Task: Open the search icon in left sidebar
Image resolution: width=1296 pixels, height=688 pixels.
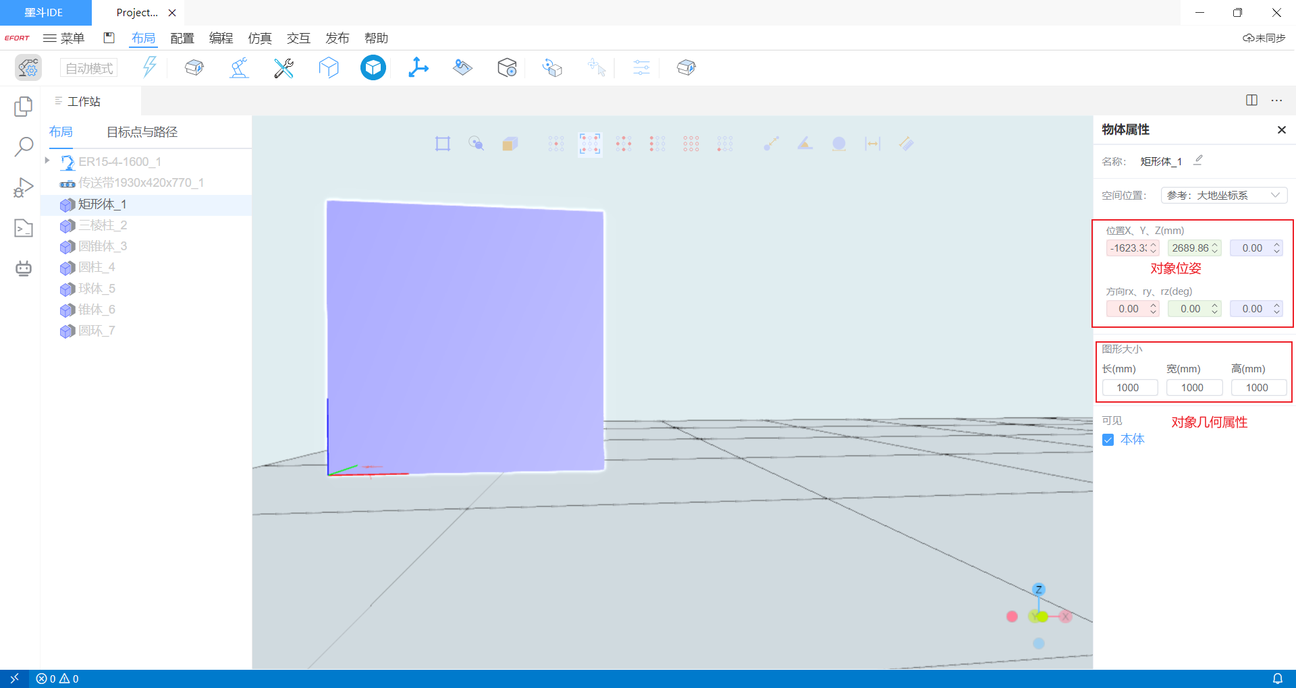Action: tap(24, 146)
